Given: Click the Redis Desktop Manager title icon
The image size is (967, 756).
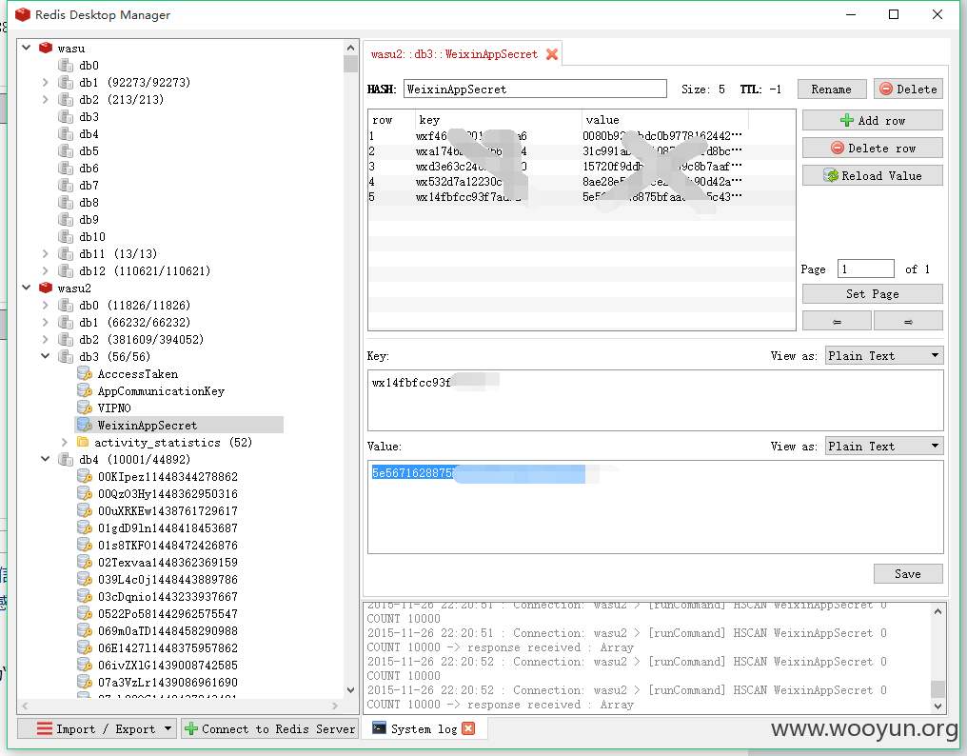Looking at the screenshot, I should 23,15.
